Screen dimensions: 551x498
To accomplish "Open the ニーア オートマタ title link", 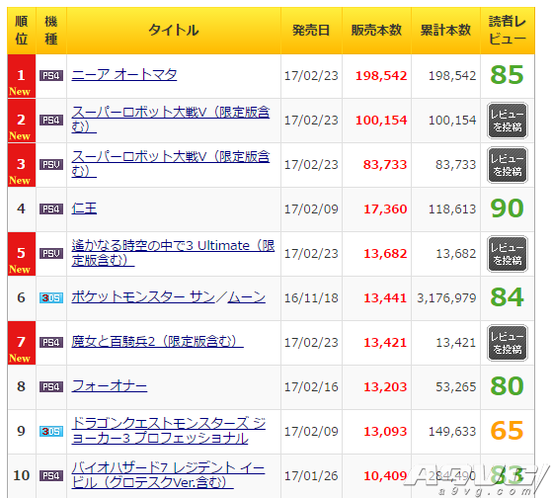I will pyautogui.click(x=124, y=75).
